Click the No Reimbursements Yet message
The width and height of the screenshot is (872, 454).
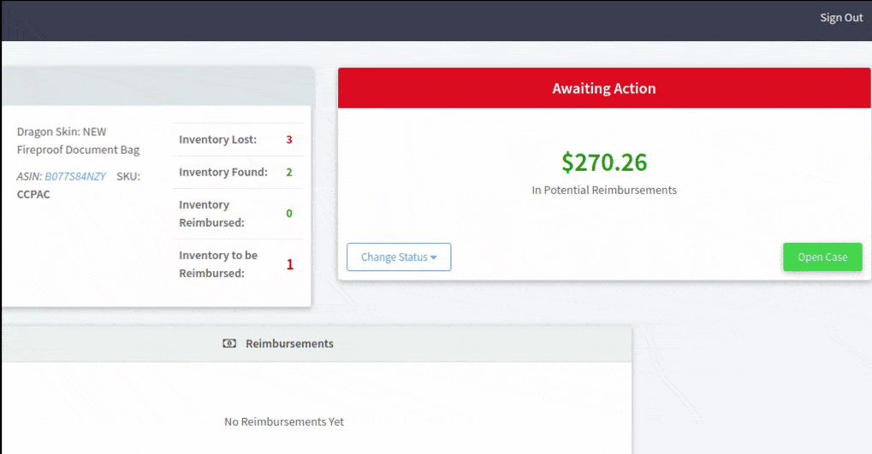(283, 422)
